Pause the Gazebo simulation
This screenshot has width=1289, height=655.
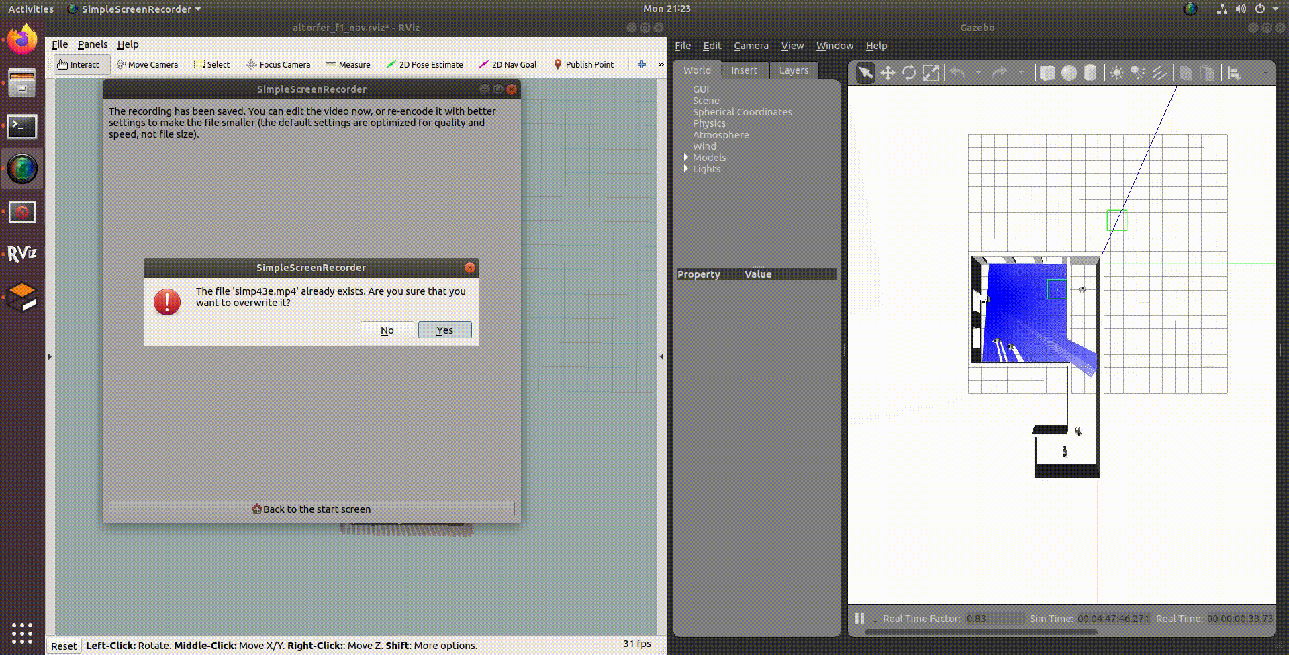(859, 618)
